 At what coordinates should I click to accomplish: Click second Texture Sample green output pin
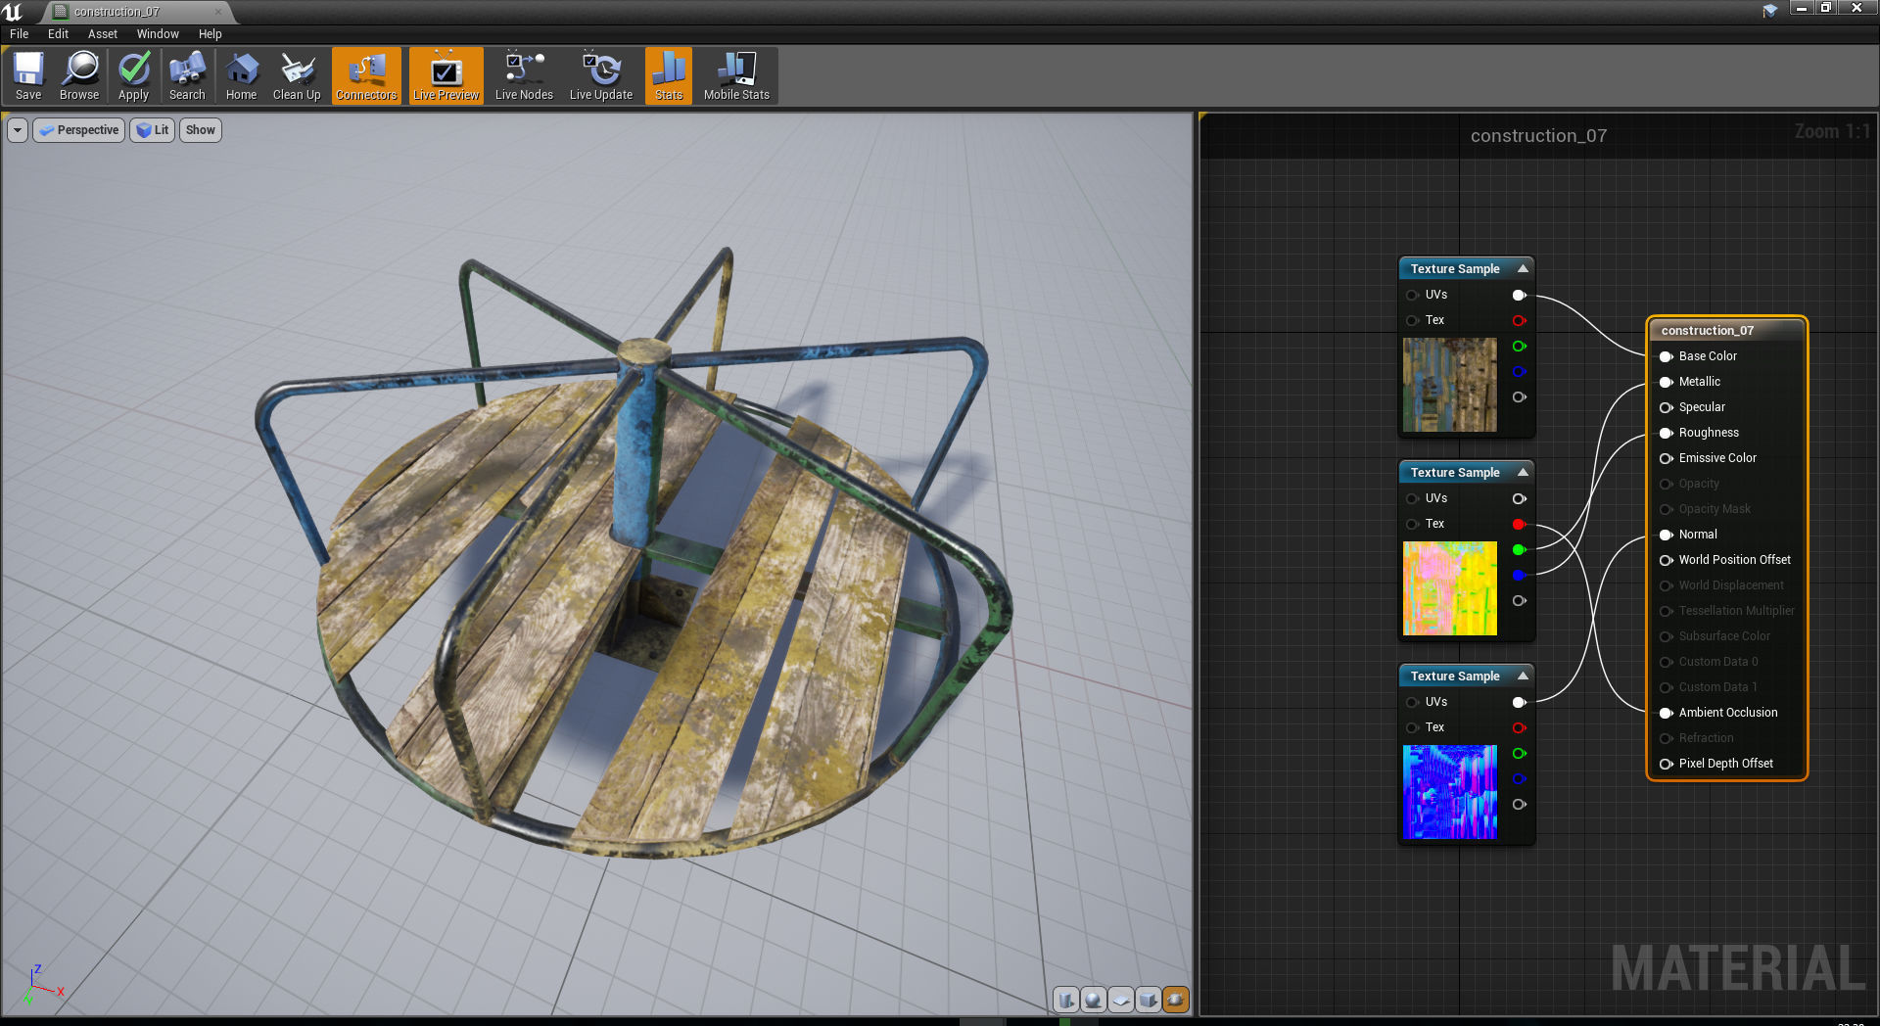click(1519, 549)
